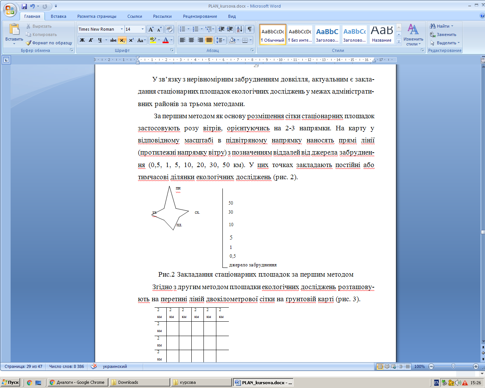This screenshot has width=485, height=388.
Task: Click the Format Painter brush icon
Action: [x=29, y=43]
